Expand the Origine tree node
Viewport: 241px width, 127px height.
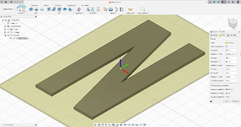(x=5, y=29)
